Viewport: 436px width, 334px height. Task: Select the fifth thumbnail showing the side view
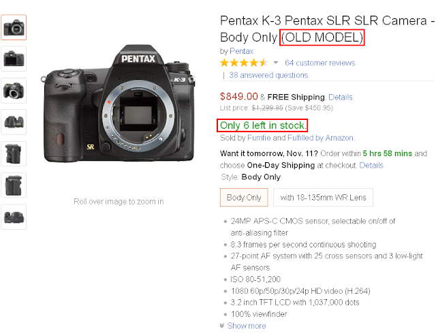coord(14,153)
